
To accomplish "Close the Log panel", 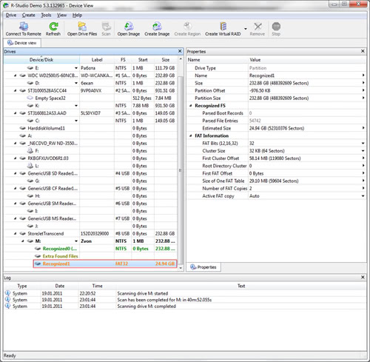I will (363, 277).
